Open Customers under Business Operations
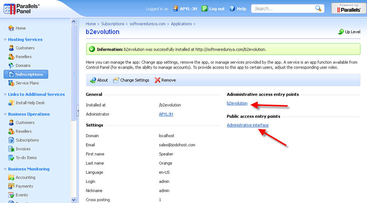This screenshot has width=367, height=203. [x=21, y=123]
